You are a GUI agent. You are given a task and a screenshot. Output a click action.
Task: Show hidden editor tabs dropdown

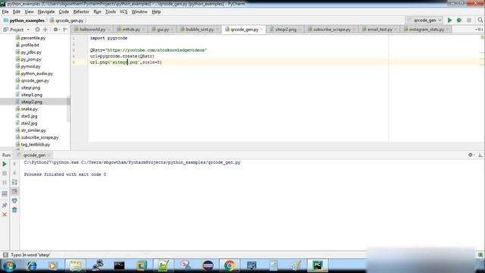point(479,30)
